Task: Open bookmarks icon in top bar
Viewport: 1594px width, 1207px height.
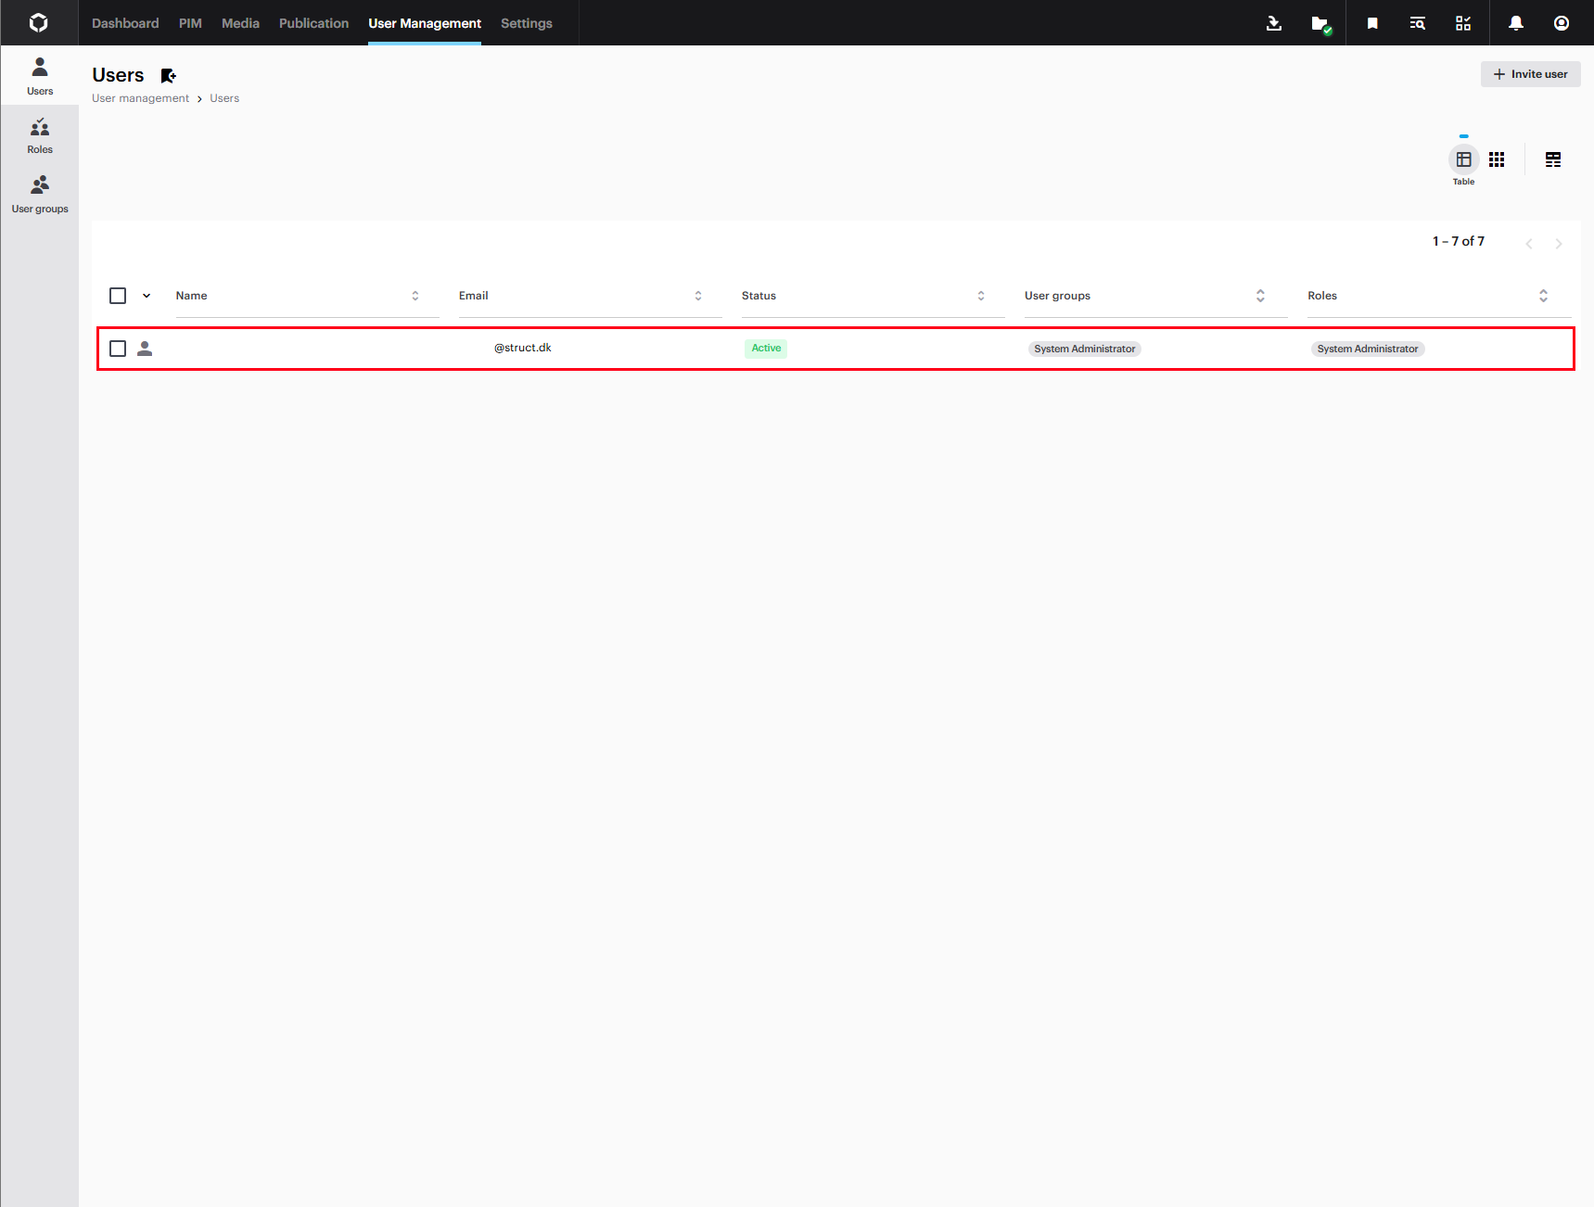Action: pos(1371,23)
